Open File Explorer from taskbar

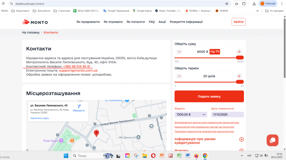(x=144, y=156)
